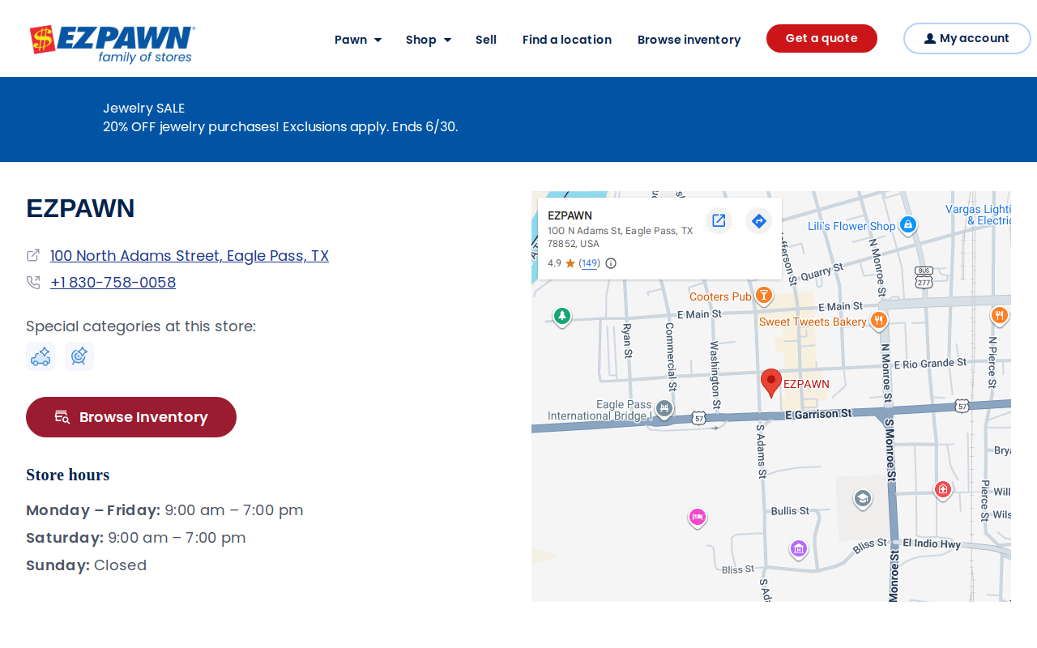This screenshot has height=648, width=1037.
Task: Click the Cooters Pub cocktail marker on the map
Action: point(763,296)
